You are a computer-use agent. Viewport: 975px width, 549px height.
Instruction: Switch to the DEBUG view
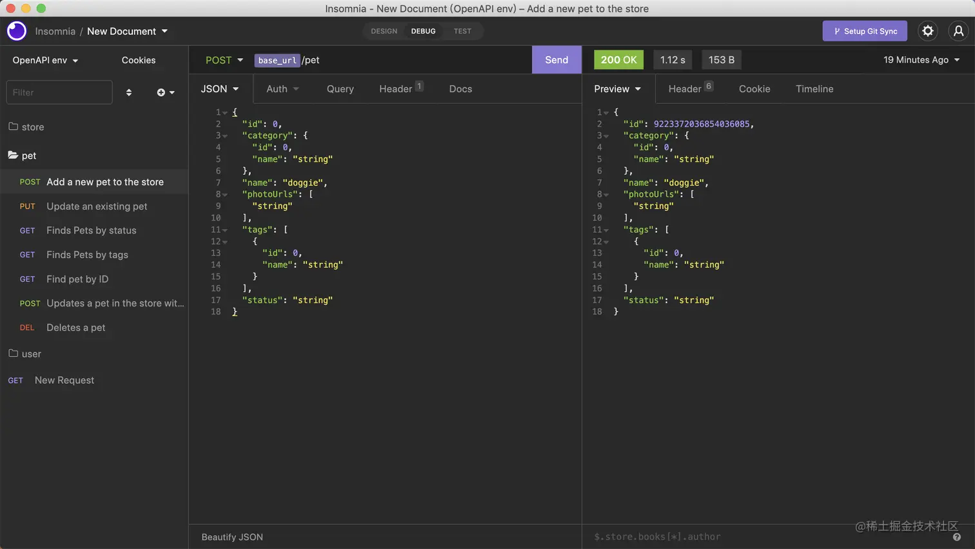pos(424,31)
